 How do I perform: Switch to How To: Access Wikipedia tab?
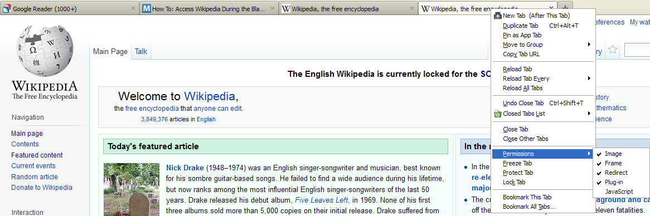point(208,9)
